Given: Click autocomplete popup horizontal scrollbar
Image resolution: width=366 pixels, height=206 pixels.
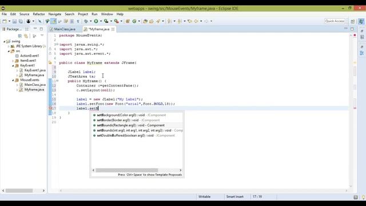Looking at the screenshot, I should tap(127, 171).
